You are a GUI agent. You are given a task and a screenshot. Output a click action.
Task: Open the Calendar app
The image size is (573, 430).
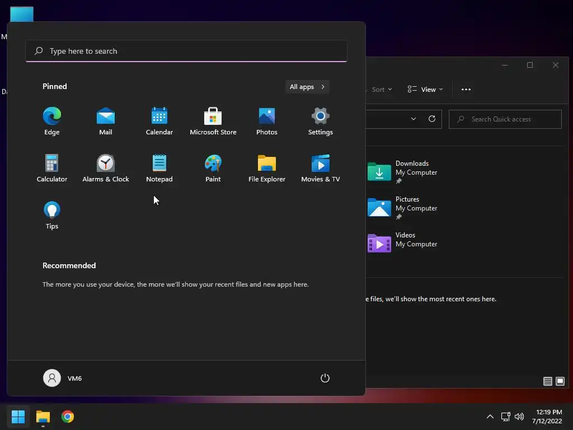pyautogui.click(x=159, y=121)
